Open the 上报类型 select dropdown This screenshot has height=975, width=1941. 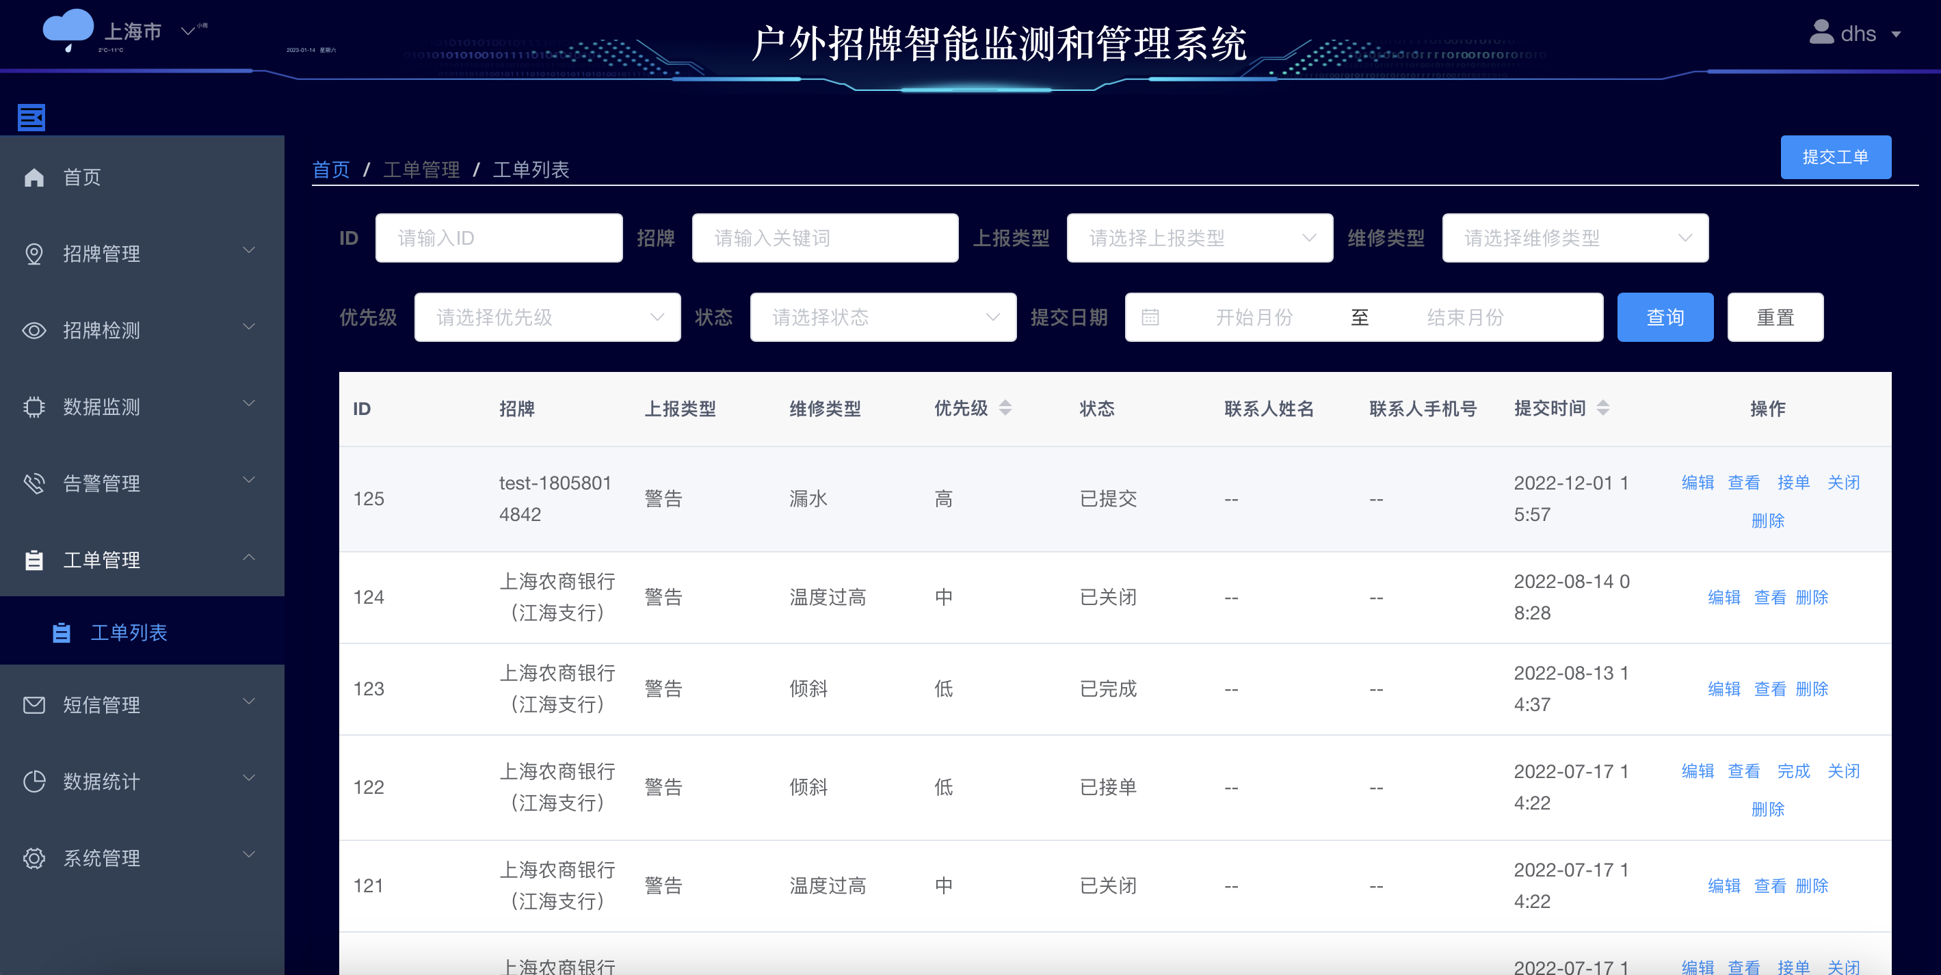tap(1200, 238)
